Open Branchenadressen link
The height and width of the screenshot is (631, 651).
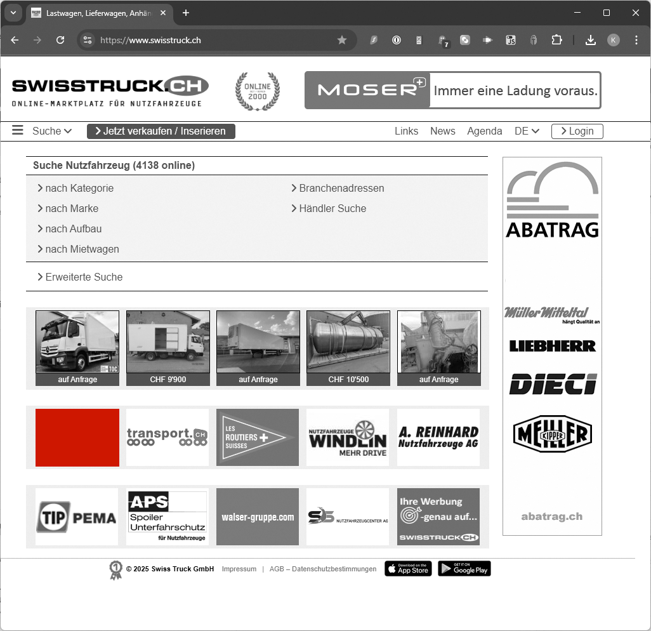338,188
